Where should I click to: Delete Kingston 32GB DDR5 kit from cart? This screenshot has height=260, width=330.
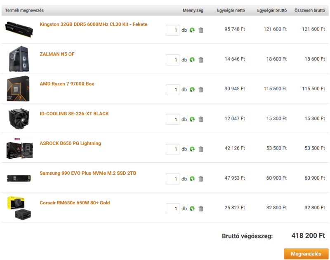pyautogui.click(x=201, y=30)
